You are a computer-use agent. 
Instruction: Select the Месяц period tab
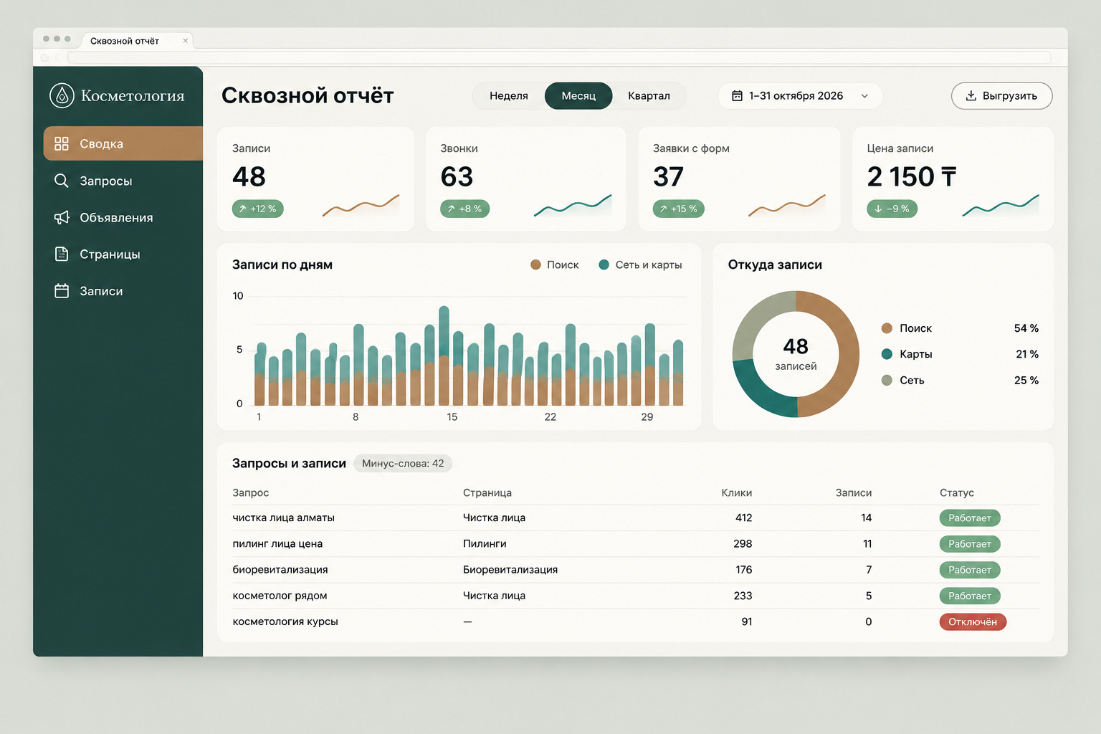578,95
